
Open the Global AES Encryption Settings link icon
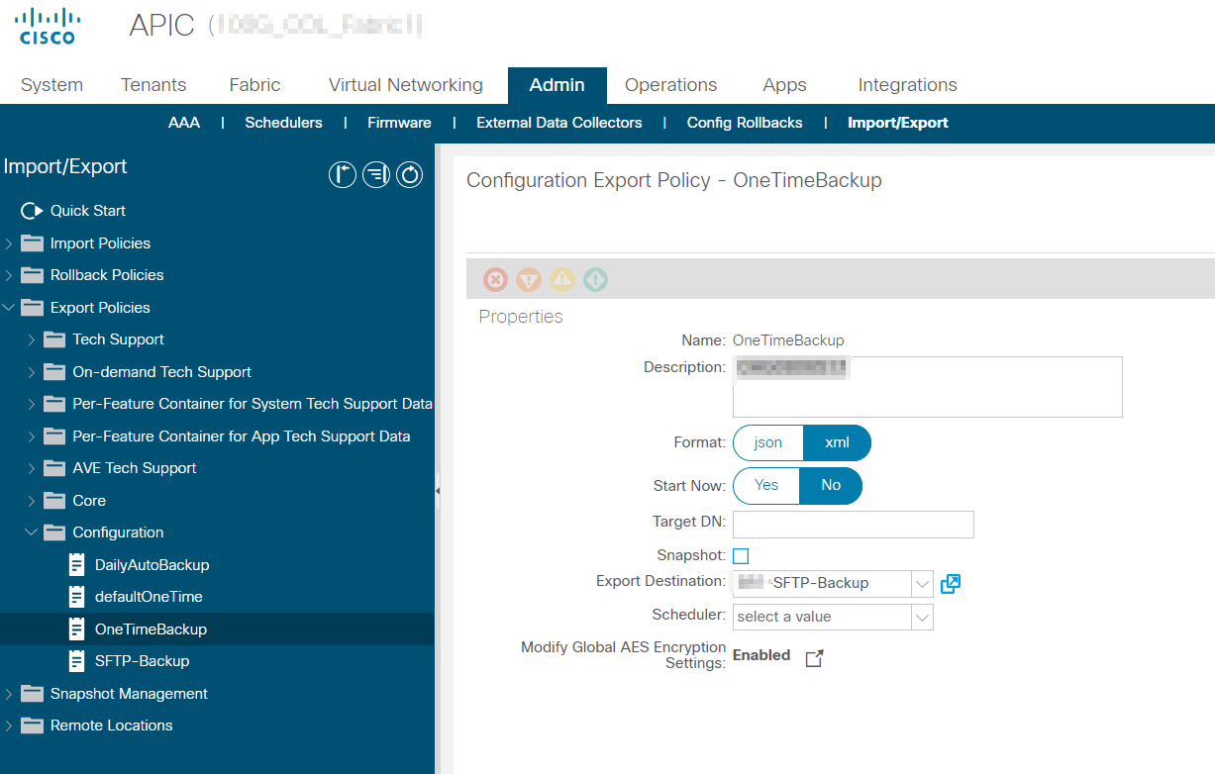tap(814, 657)
